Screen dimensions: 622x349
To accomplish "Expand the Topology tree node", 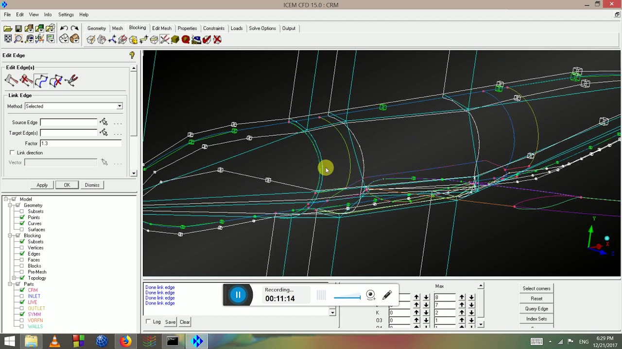I will [15, 278].
